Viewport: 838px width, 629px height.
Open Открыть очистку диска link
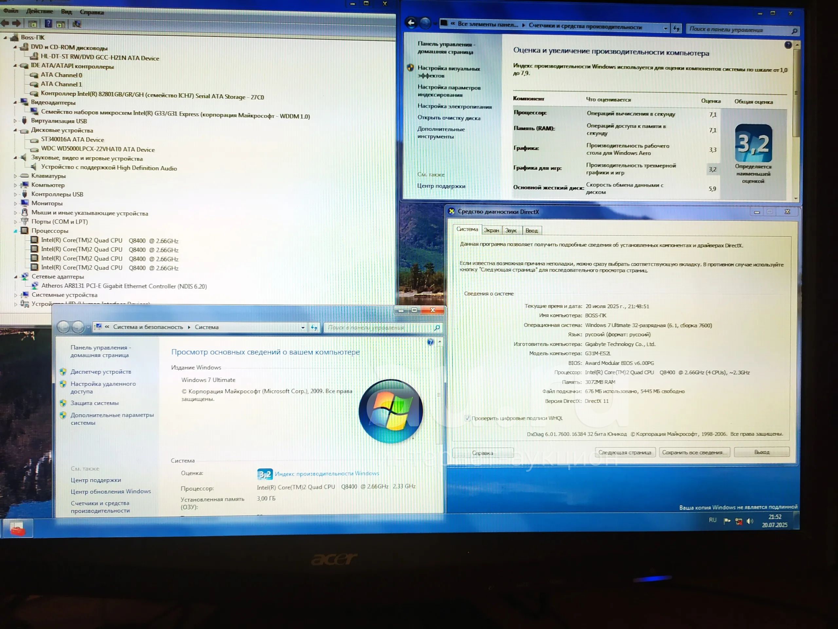448,118
